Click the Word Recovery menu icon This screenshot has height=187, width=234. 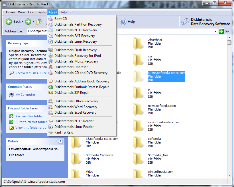(51, 107)
